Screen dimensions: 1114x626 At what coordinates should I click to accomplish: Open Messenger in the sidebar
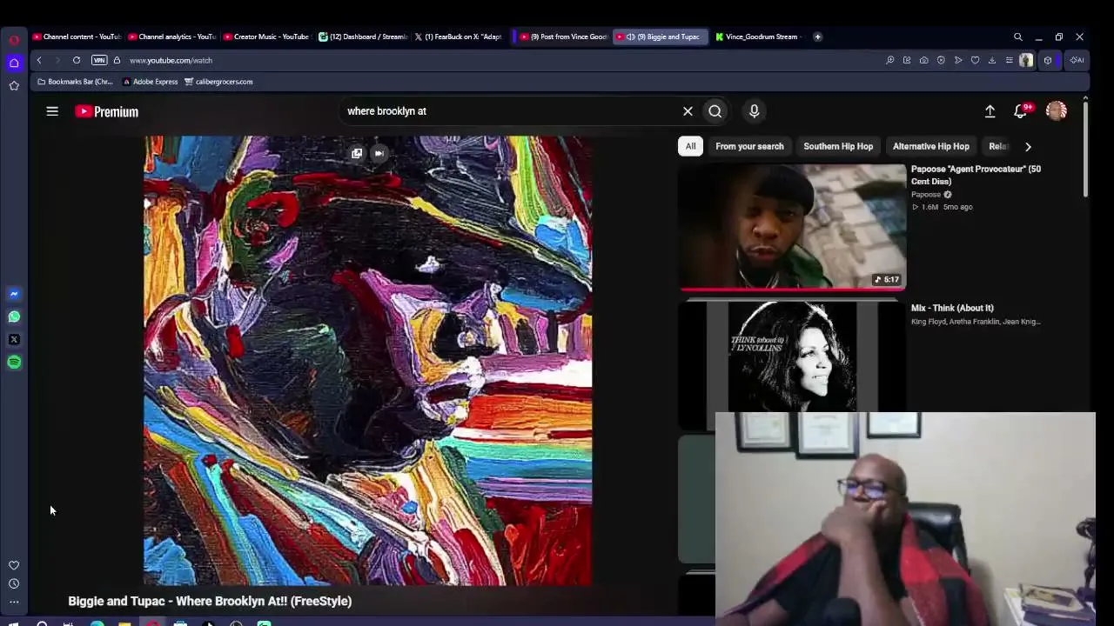click(x=14, y=294)
